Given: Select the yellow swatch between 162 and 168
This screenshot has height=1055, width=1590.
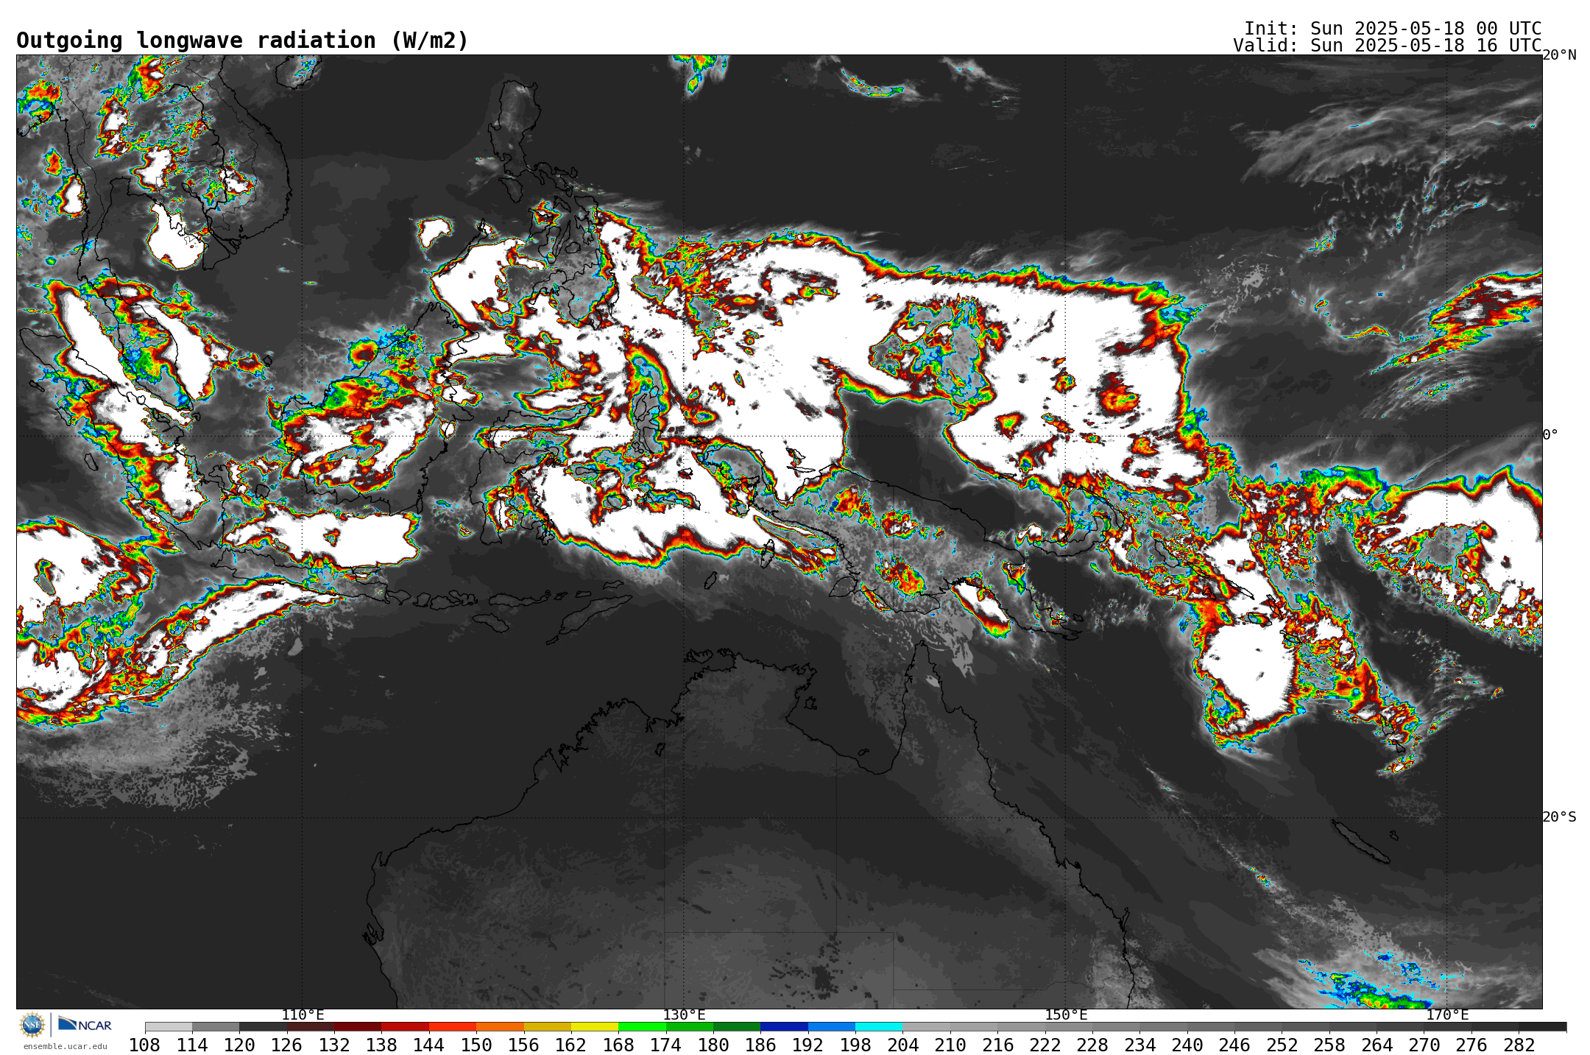Looking at the screenshot, I should (595, 1027).
